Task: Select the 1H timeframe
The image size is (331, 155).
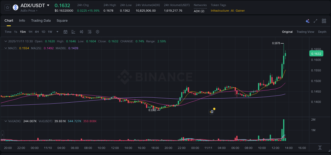Action: click(x=30, y=32)
